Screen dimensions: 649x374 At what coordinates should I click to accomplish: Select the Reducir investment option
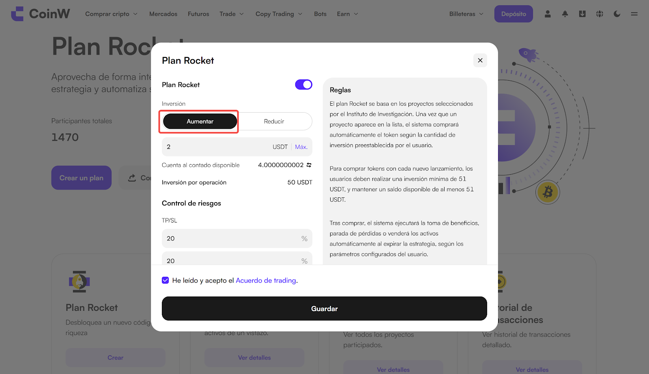pos(274,122)
